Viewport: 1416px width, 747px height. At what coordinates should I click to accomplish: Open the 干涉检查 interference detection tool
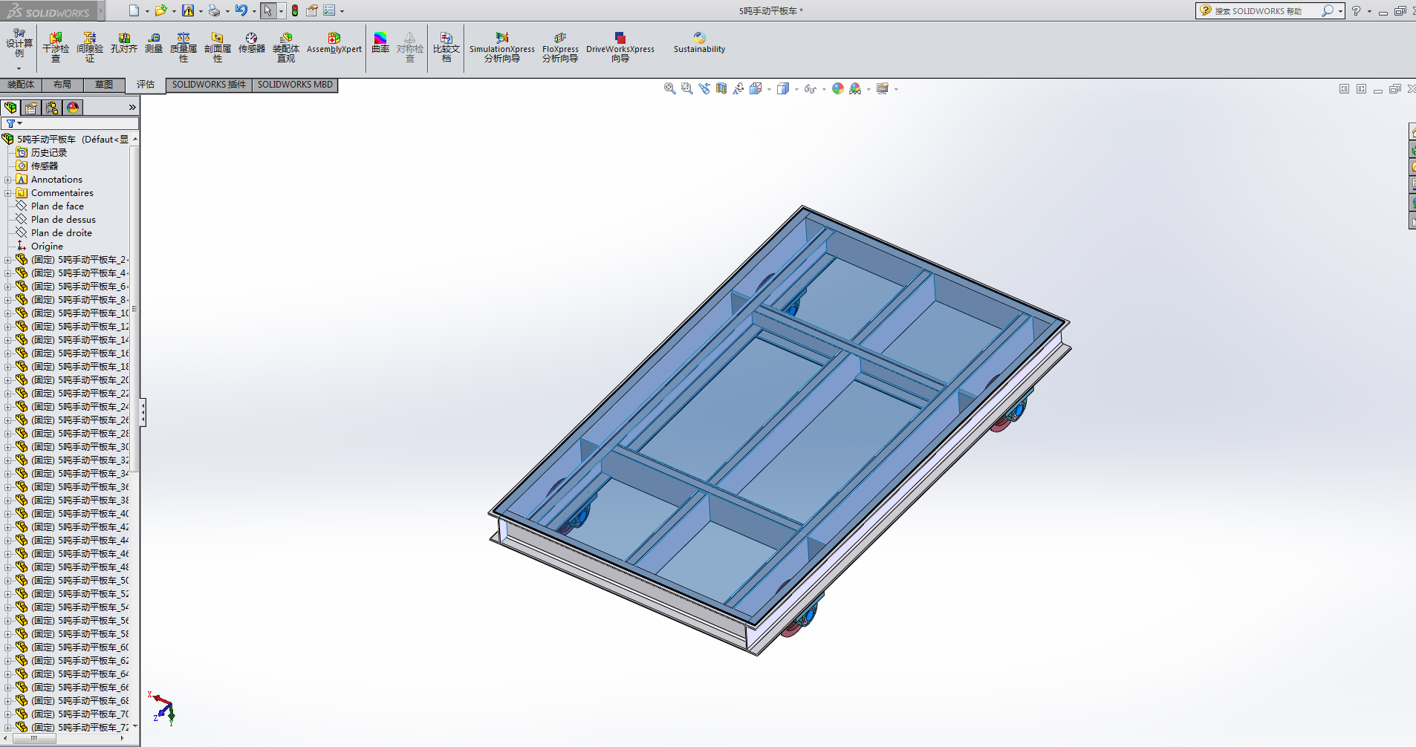click(56, 46)
